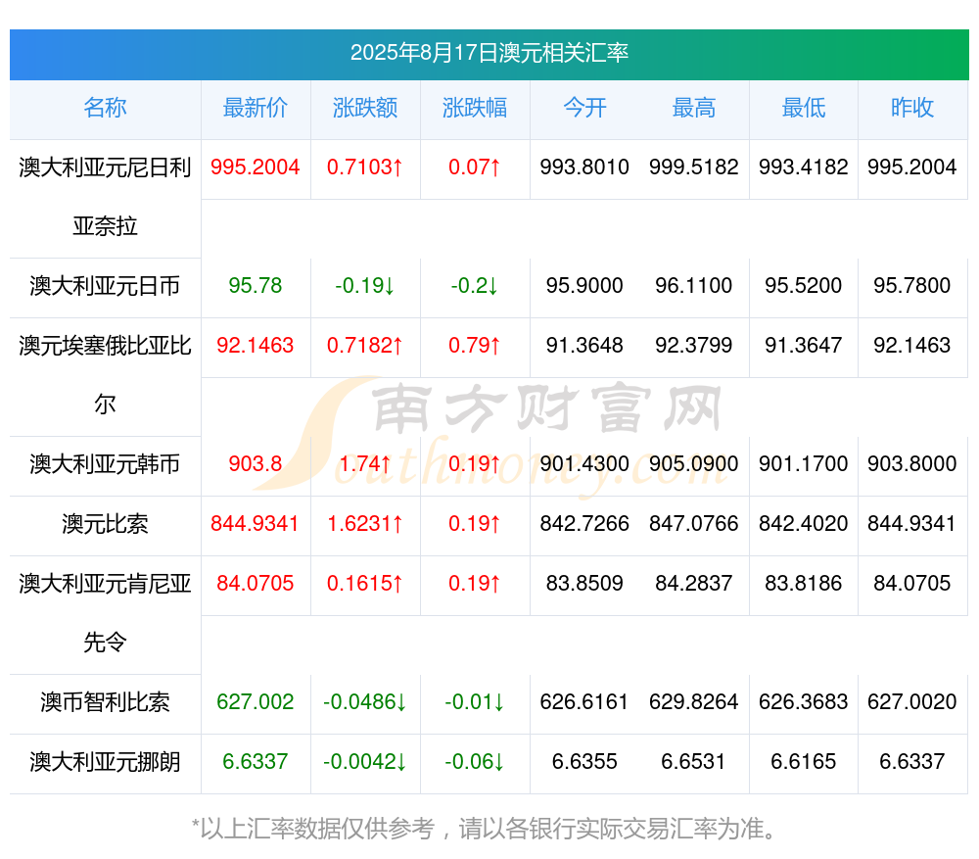Click lowest value 95.5200

click(x=804, y=286)
